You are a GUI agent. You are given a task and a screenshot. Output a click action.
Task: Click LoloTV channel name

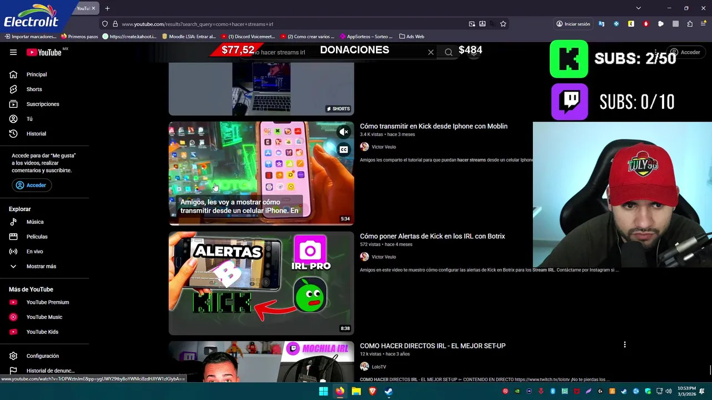point(379,367)
